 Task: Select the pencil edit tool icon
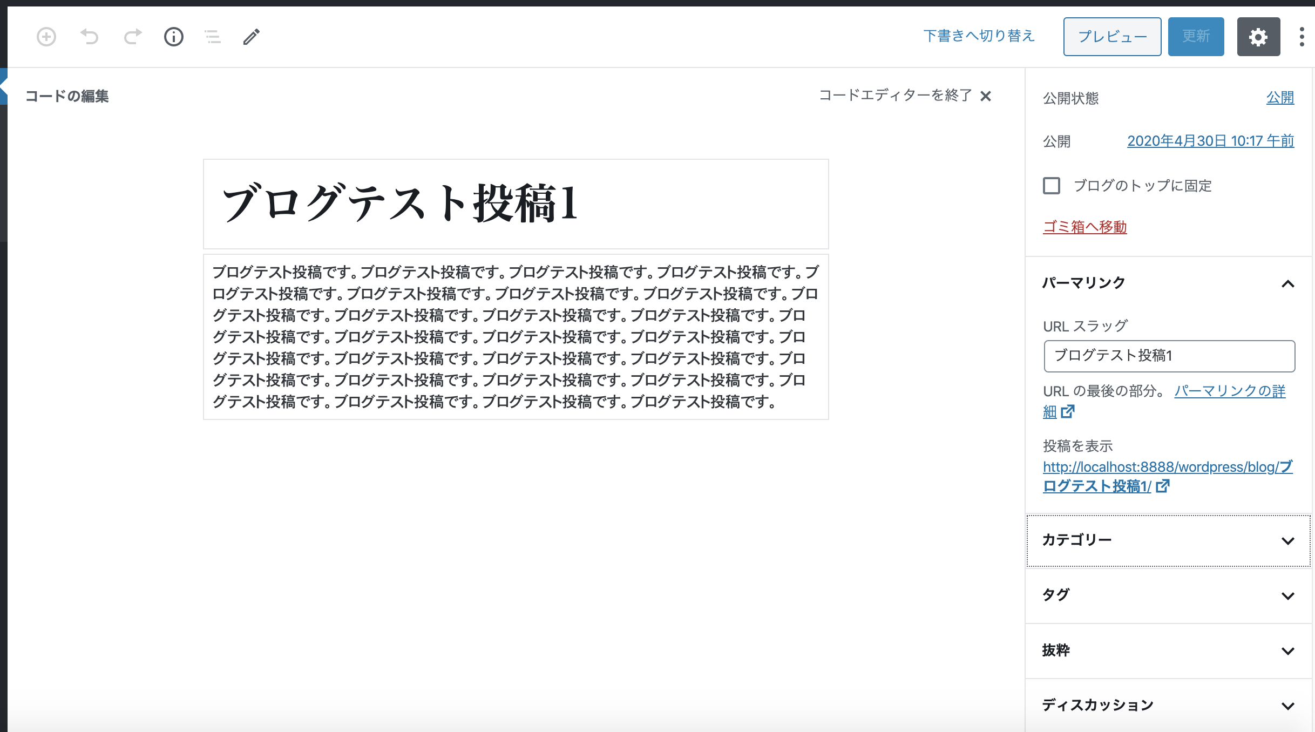252,37
